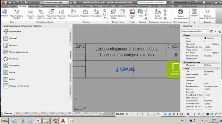
Task: Toggle polar tracking in status bar
Action: [x=142, y=114]
